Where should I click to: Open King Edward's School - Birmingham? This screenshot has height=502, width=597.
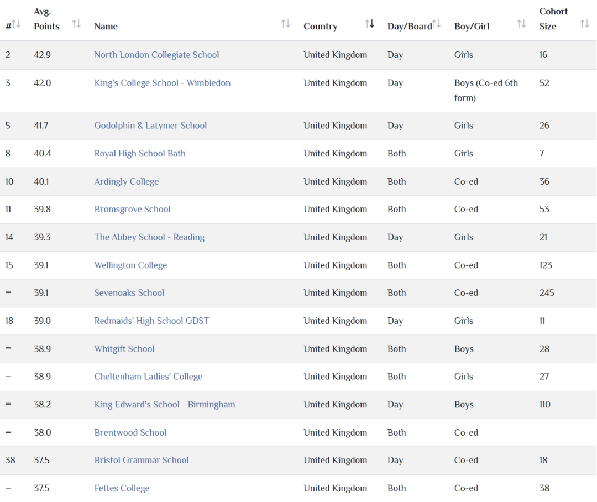coord(164,405)
